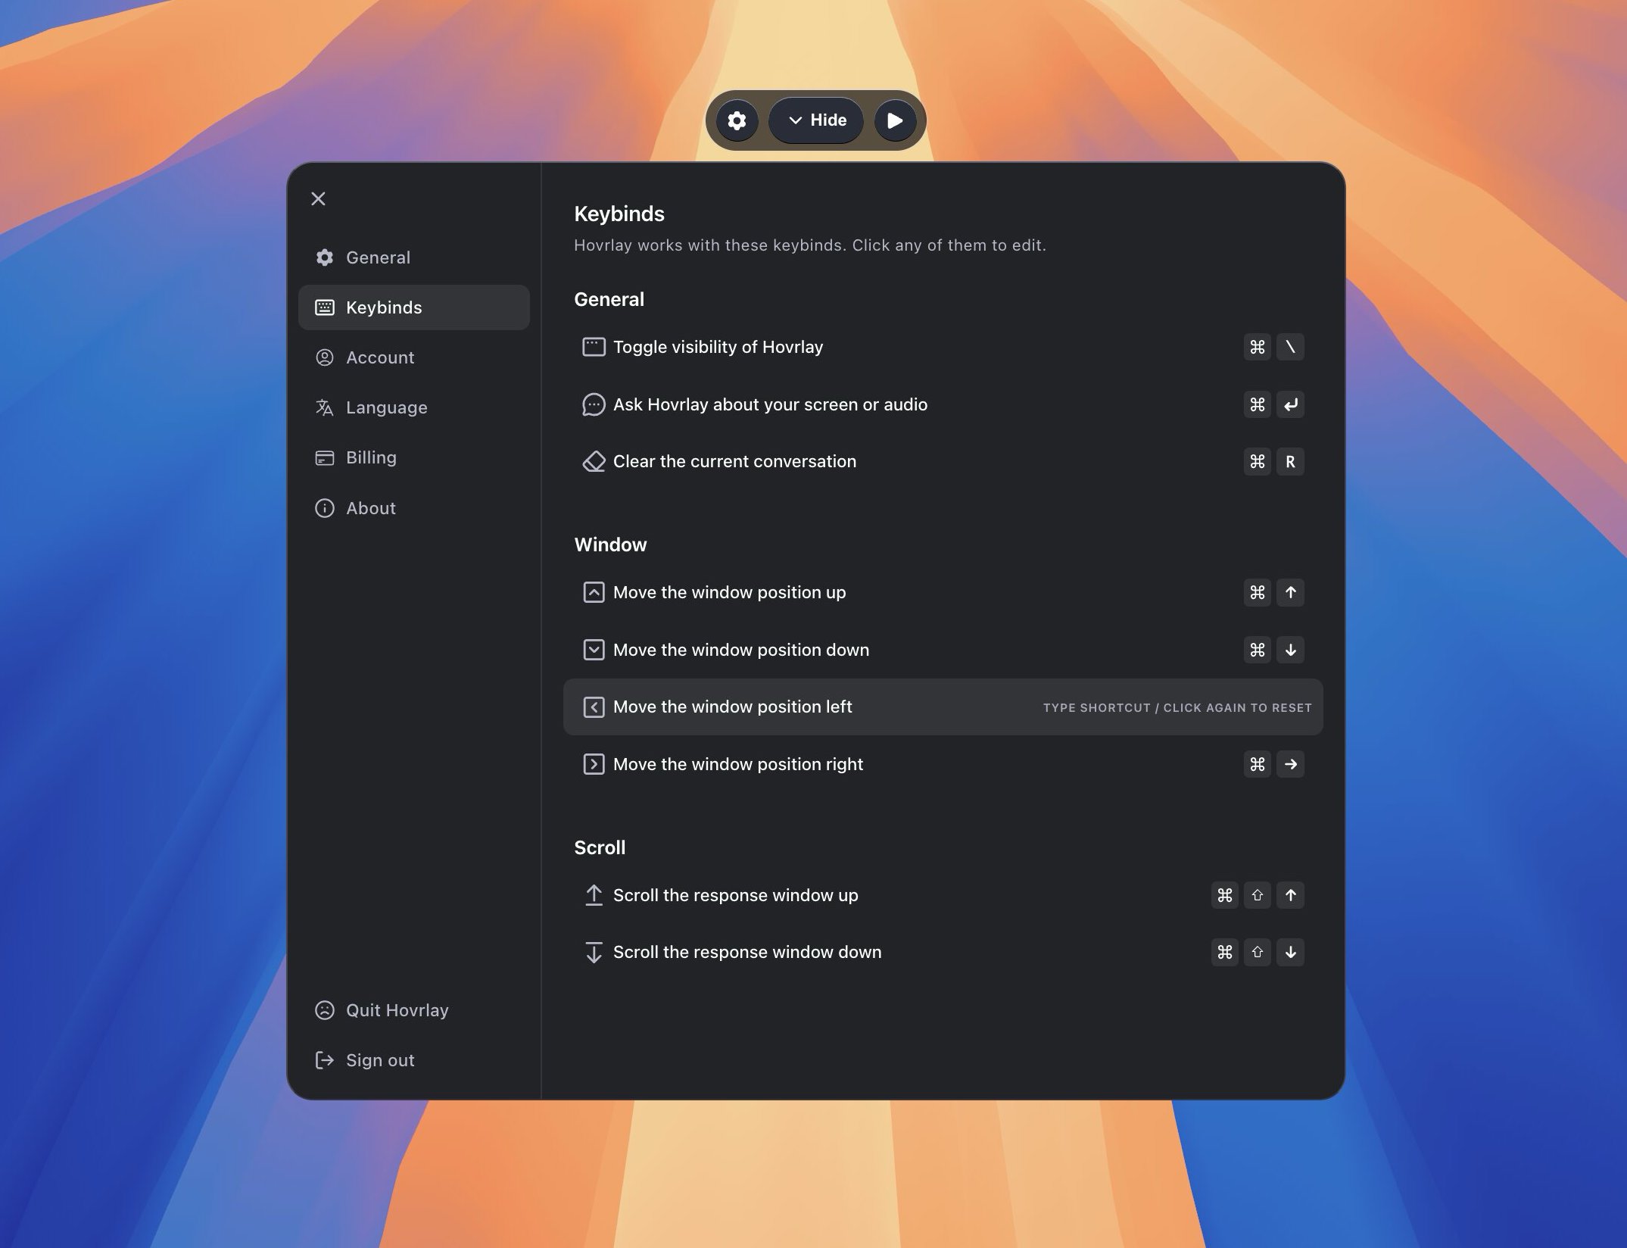Click the scroll-up arrow icon for response window
The image size is (1627, 1248).
pyautogui.click(x=594, y=895)
